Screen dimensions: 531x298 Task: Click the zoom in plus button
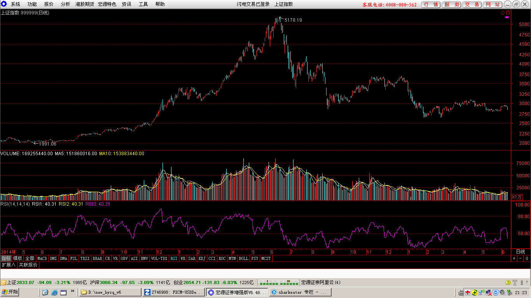coord(514,258)
